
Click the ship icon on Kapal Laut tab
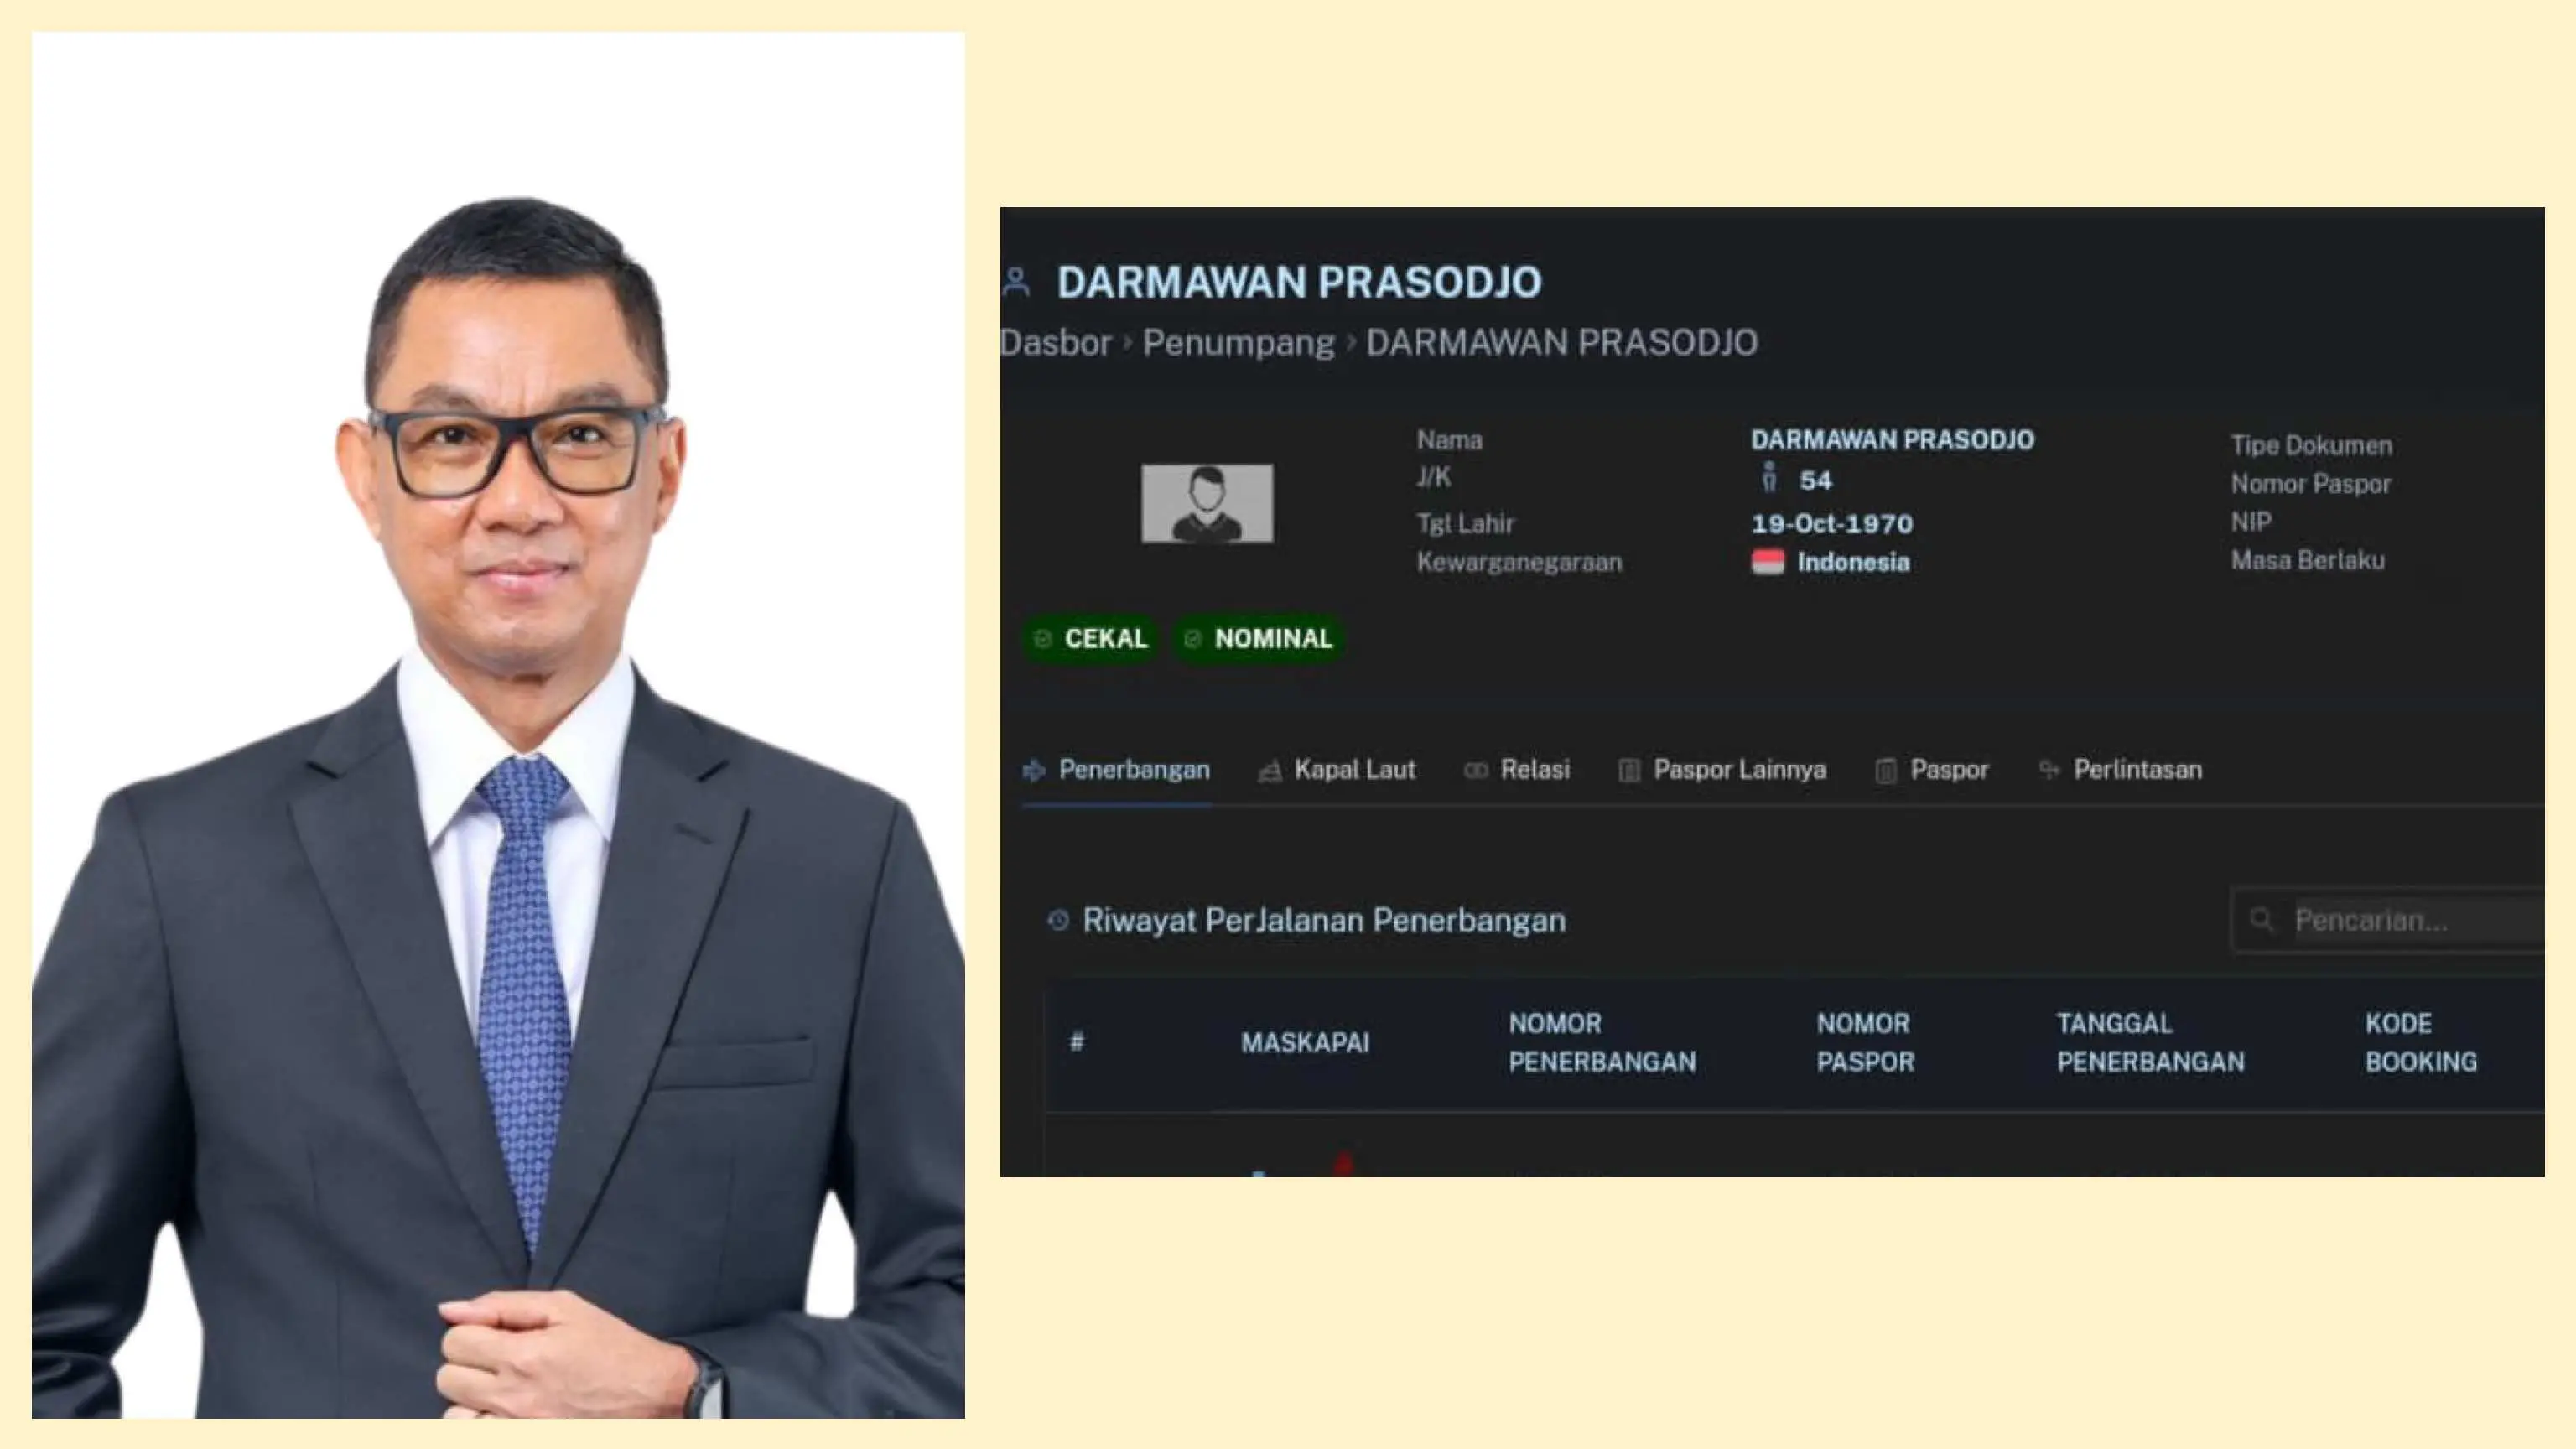[x=1269, y=771]
